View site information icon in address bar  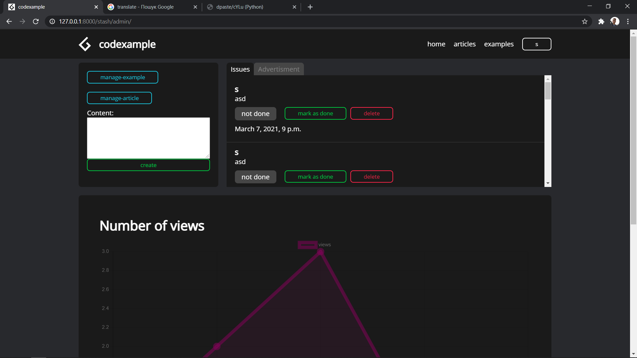[52, 22]
